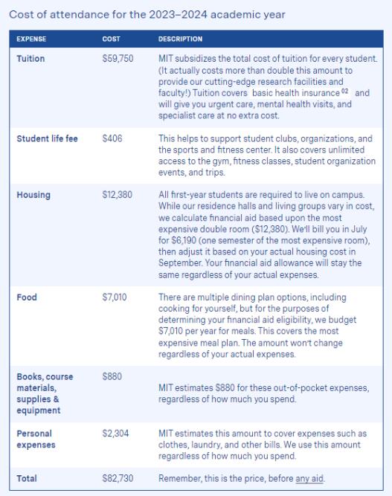392x496 pixels.
Task: Select the Food row label
Action: pos(27,297)
